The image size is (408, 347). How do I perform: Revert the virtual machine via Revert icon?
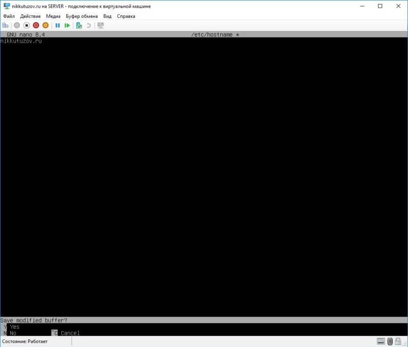(88, 25)
